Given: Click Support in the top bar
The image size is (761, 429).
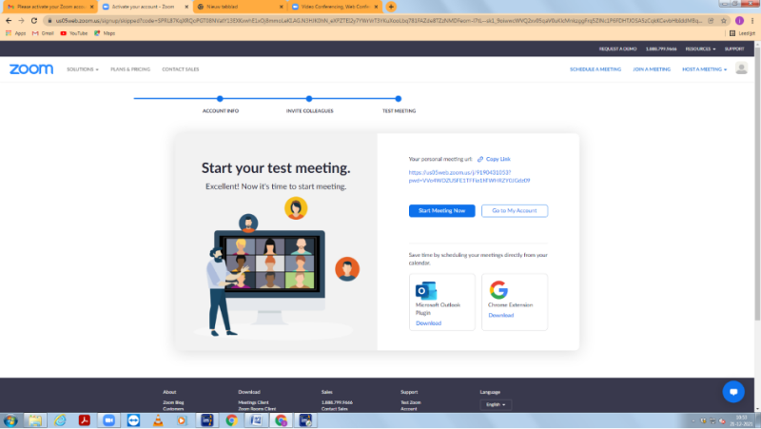Looking at the screenshot, I should click(734, 49).
